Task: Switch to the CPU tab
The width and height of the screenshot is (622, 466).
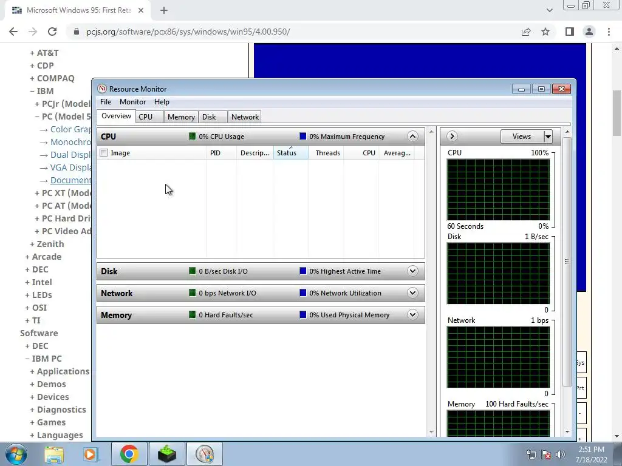Action: pos(150,117)
